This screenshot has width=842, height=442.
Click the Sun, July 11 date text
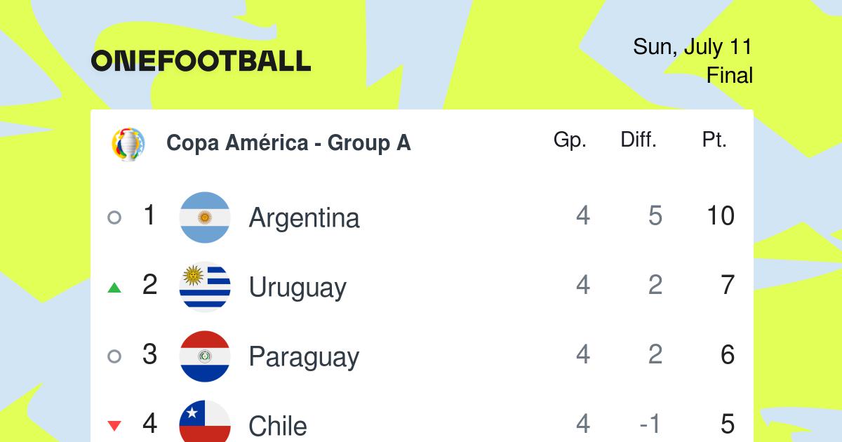click(693, 47)
